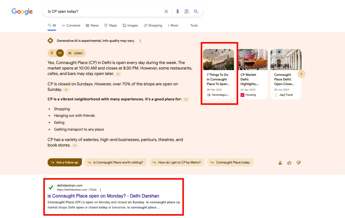345x218 pixels.
Task: Switch AI answer language to Hindi
Action: tap(52, 53)
